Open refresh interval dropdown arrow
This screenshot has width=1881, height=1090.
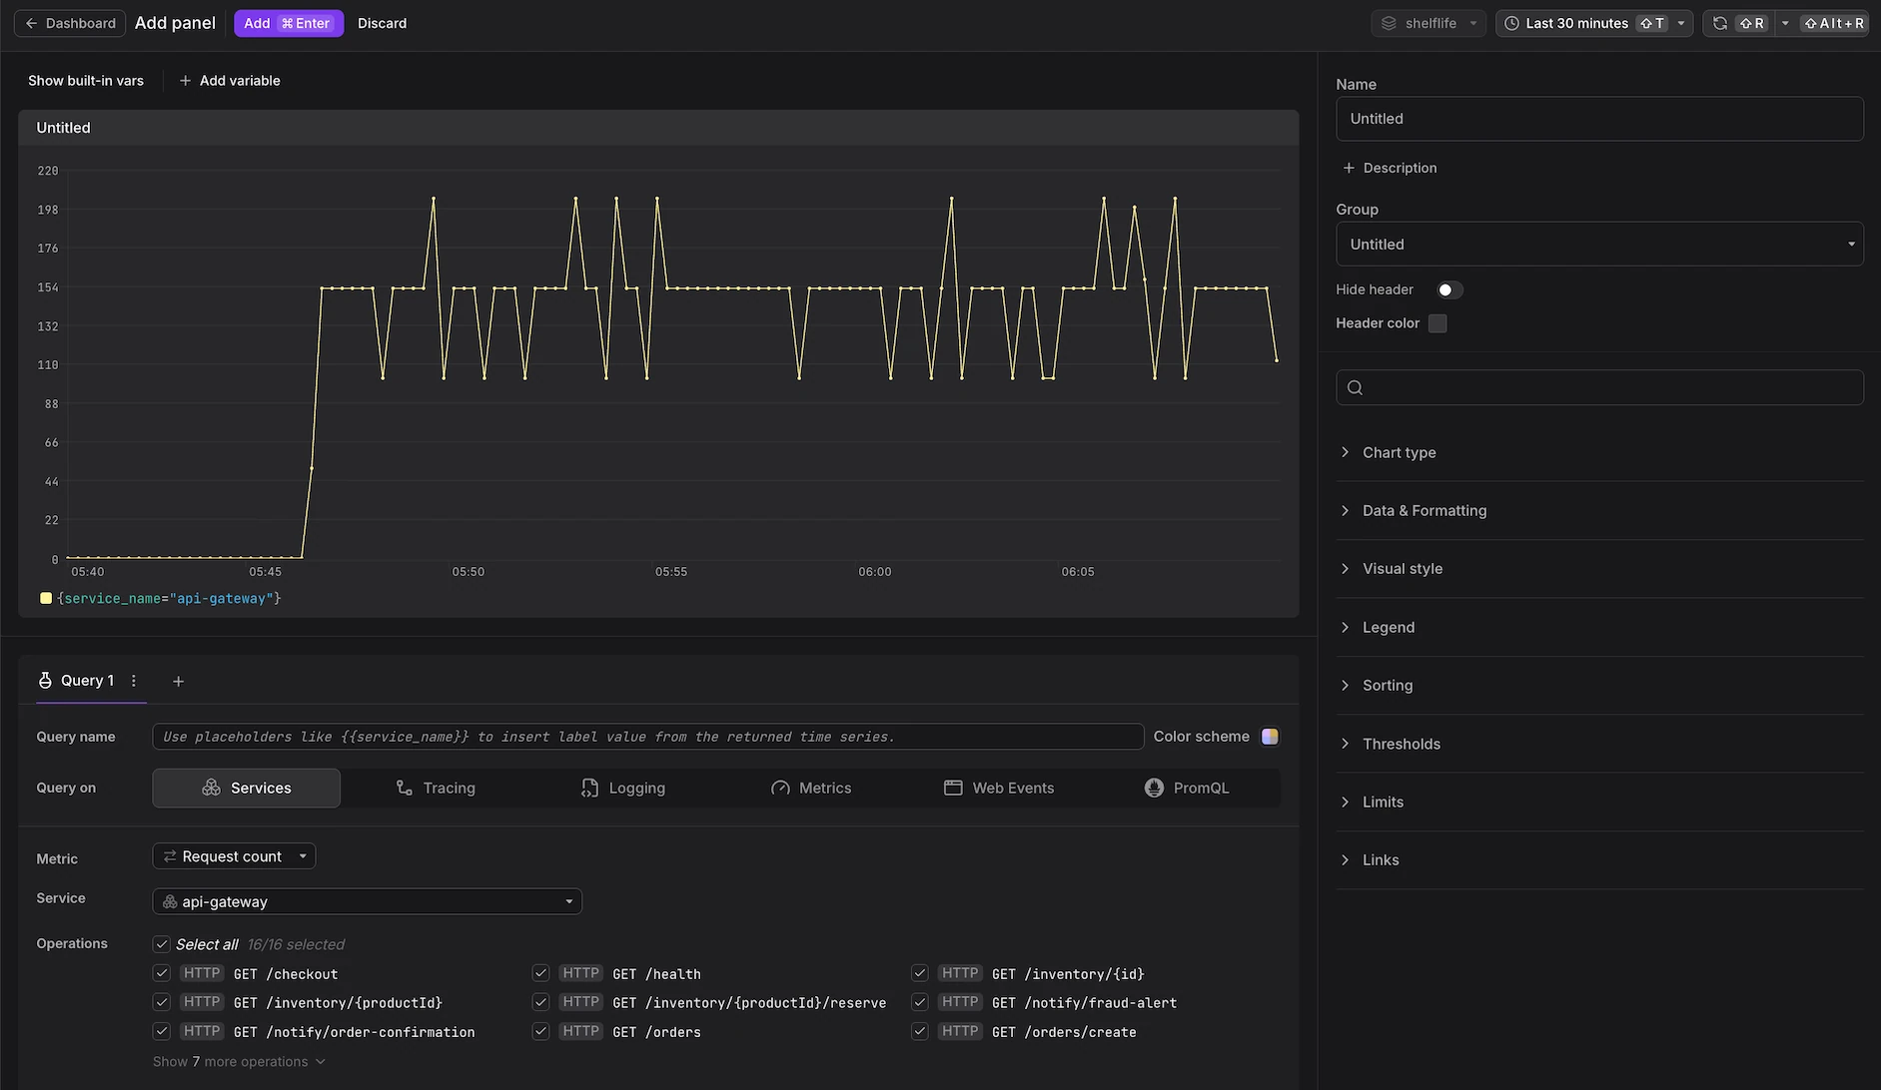pyautogui.click(x=1785, y=23)
